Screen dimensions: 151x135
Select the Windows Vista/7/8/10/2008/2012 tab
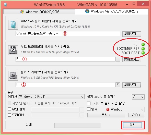pyautogui.click(x=111, y=11)
